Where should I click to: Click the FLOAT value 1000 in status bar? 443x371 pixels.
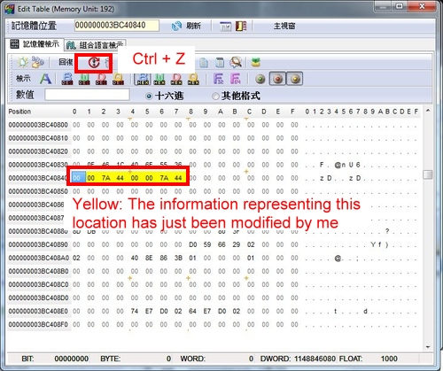point(389,359)
